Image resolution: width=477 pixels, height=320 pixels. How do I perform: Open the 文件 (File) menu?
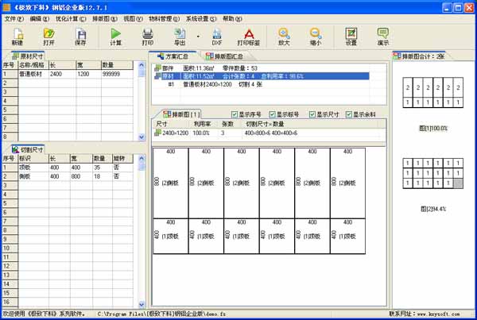coord(14,19)
